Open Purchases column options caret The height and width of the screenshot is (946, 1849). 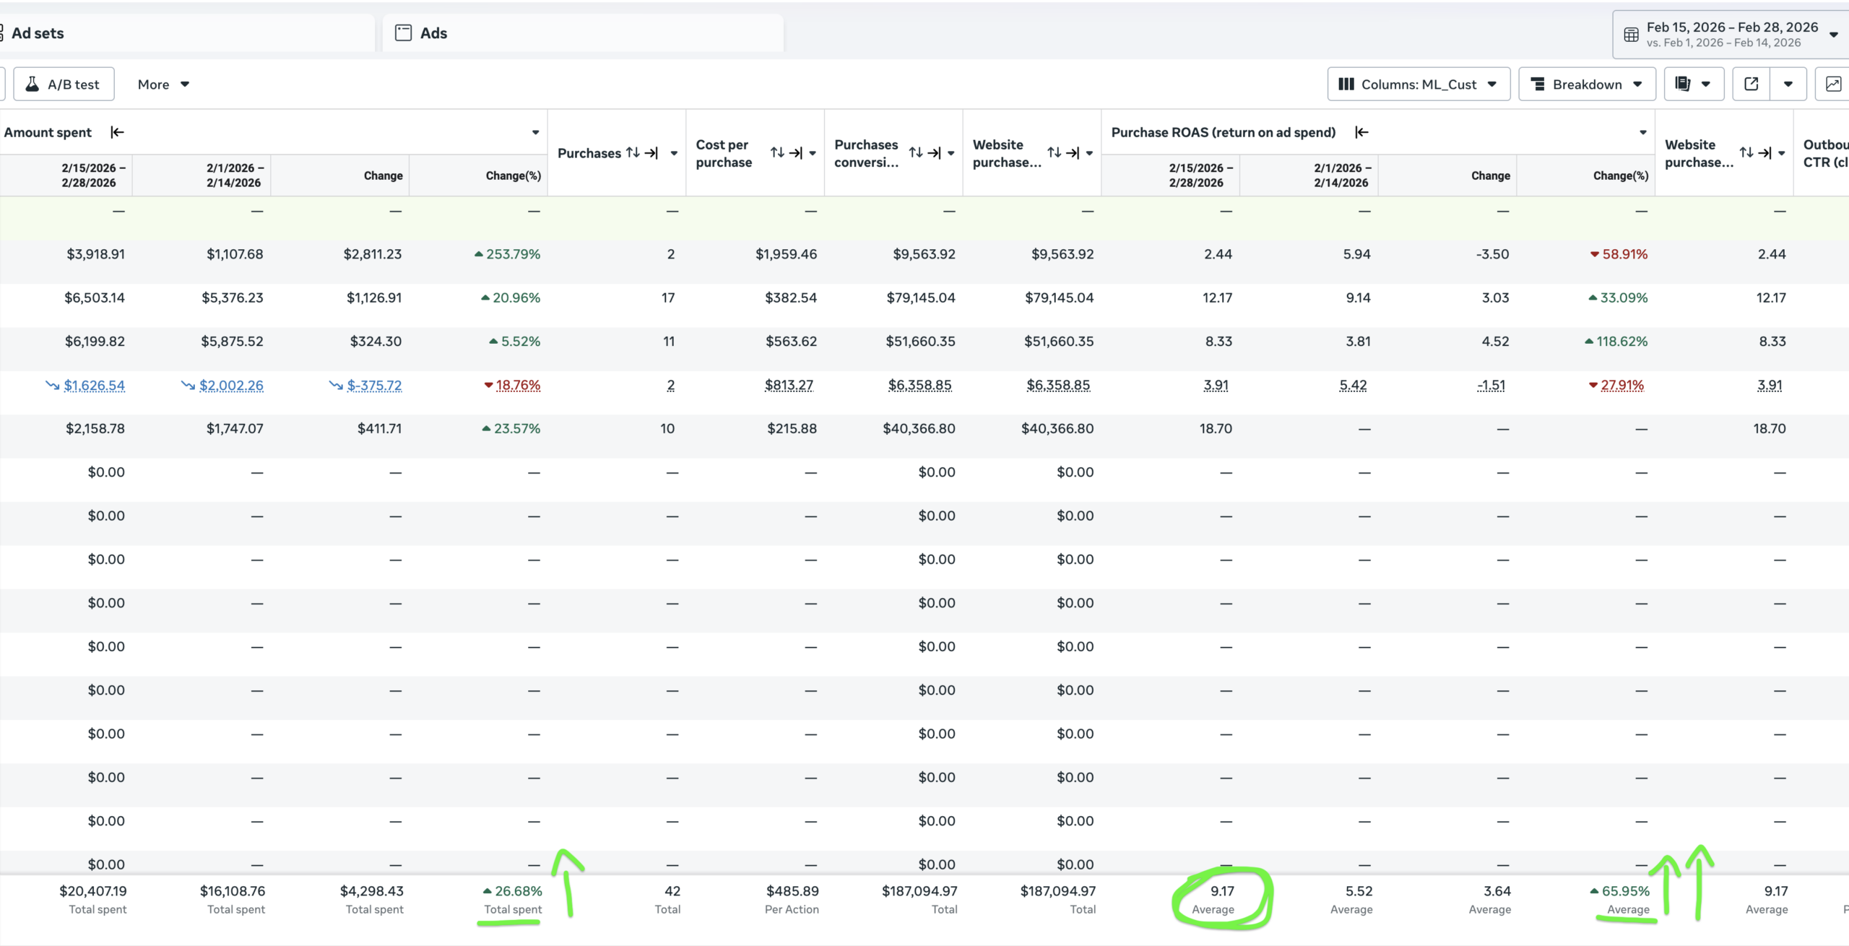[674, 153]
